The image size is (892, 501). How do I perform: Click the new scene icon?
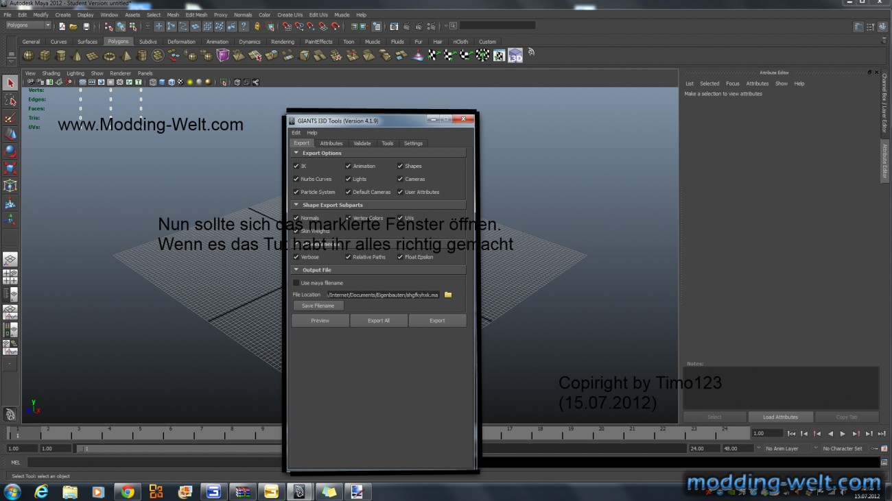pyautogui.click(x=62, y=27)
